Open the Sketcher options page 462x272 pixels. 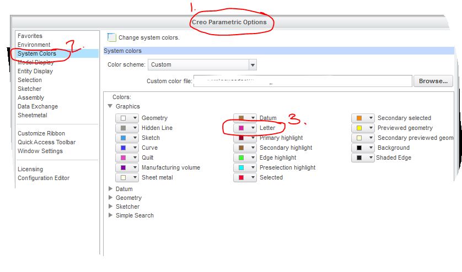tap(29, 89)
